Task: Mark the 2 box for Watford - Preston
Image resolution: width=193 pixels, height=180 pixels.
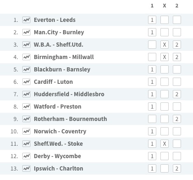Action: pyautogui.click(x=177, y=107)
